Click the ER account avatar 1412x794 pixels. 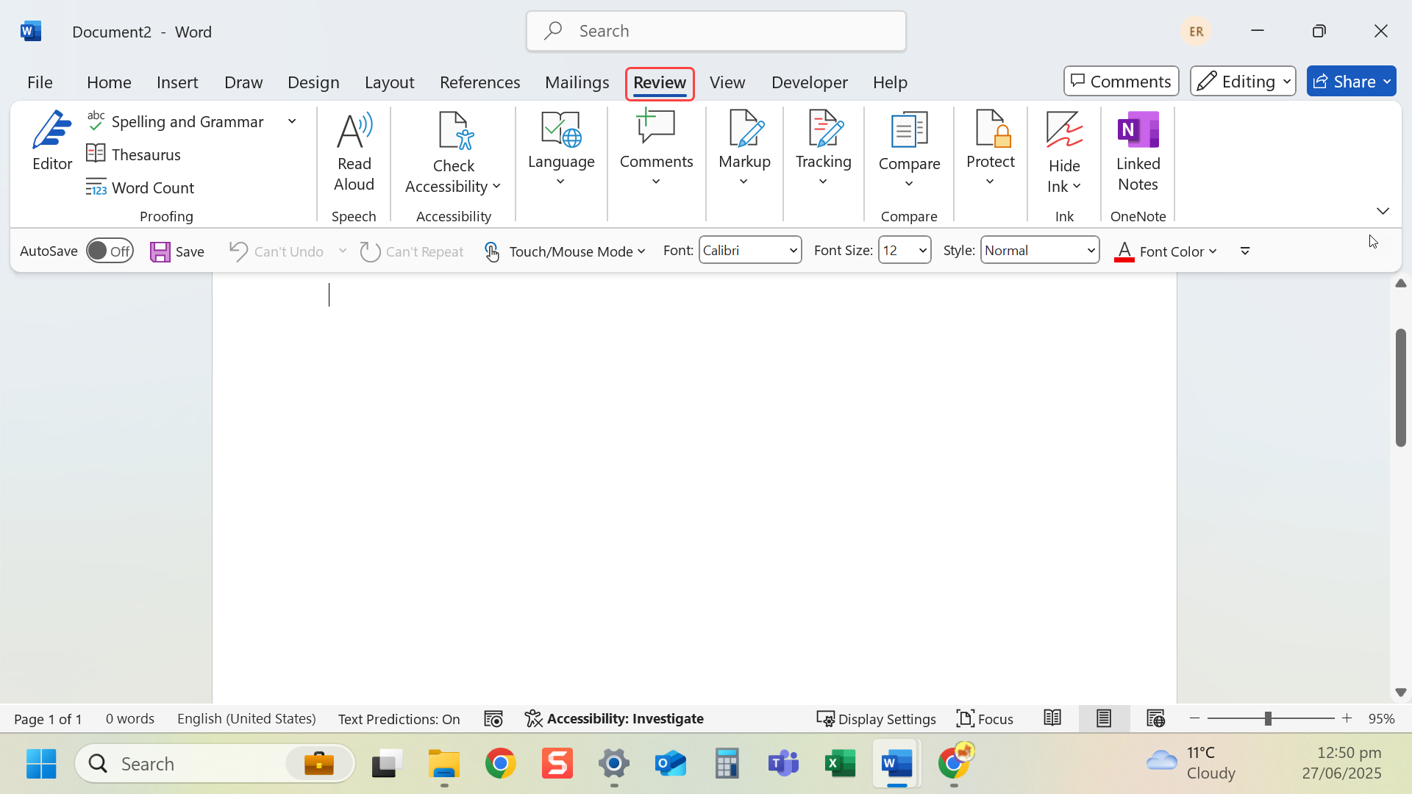(1196, 32)
